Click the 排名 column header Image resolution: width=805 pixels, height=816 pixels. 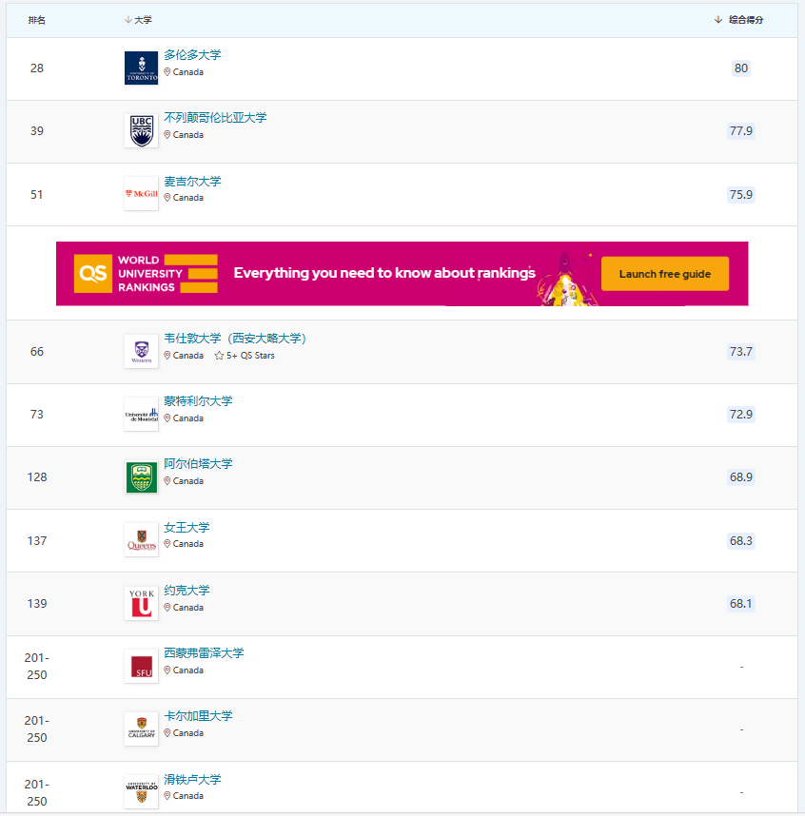37,20
